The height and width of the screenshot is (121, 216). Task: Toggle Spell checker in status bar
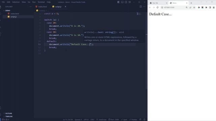click(x=124, y=120)
